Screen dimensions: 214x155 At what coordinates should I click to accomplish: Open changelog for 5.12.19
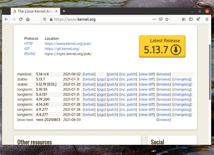click(x=182, y=84)
